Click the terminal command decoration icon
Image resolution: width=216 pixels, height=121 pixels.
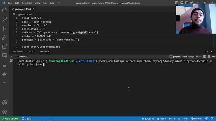click(11, 61)
